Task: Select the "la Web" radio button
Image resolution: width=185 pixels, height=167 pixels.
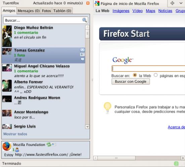Action: click(x=135, y=75)
